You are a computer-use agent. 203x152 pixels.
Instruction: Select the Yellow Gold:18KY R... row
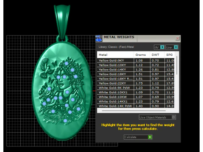136,79
